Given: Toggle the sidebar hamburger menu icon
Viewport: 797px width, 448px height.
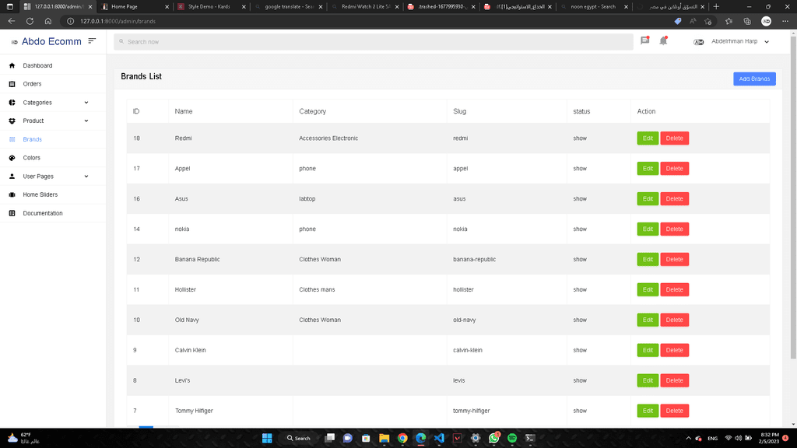Looking at the screenshot, I should tap(92, 40).
